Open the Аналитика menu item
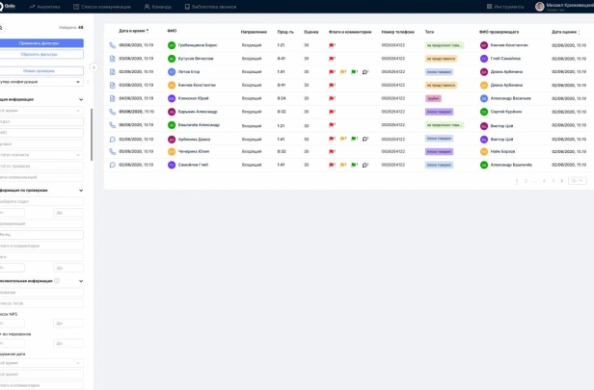 click(44, 7)
